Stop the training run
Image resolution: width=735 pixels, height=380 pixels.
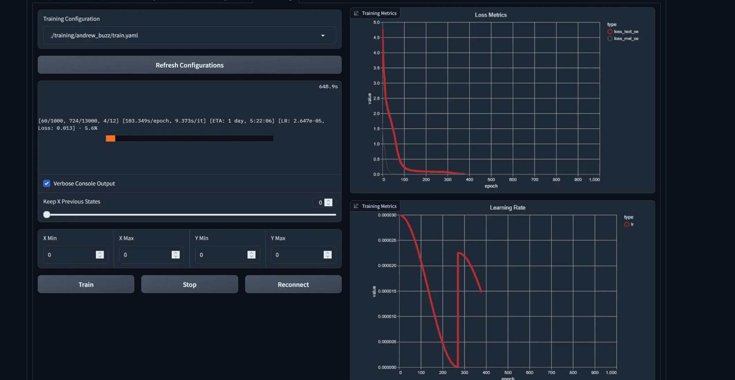189,285
